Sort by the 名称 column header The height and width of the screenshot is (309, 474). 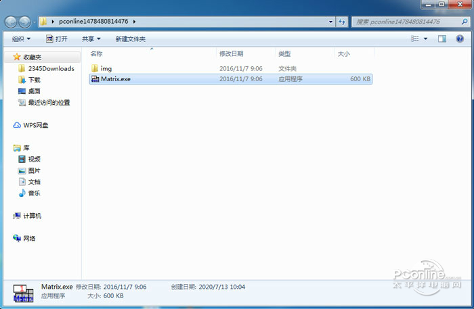coord(97,53)
